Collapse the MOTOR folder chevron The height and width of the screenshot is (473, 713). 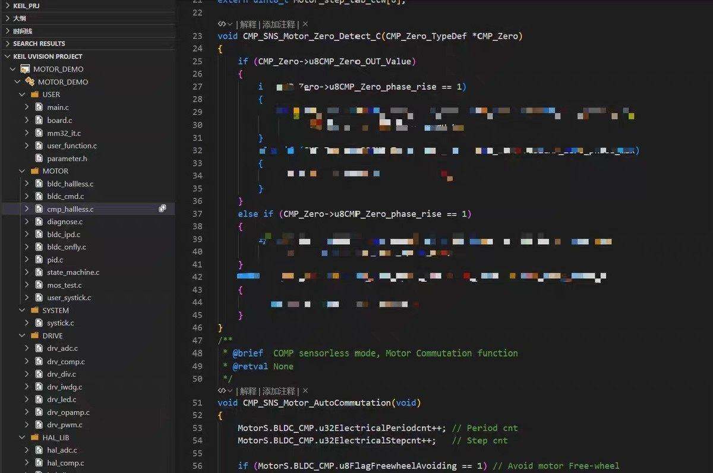pos(22,171)
